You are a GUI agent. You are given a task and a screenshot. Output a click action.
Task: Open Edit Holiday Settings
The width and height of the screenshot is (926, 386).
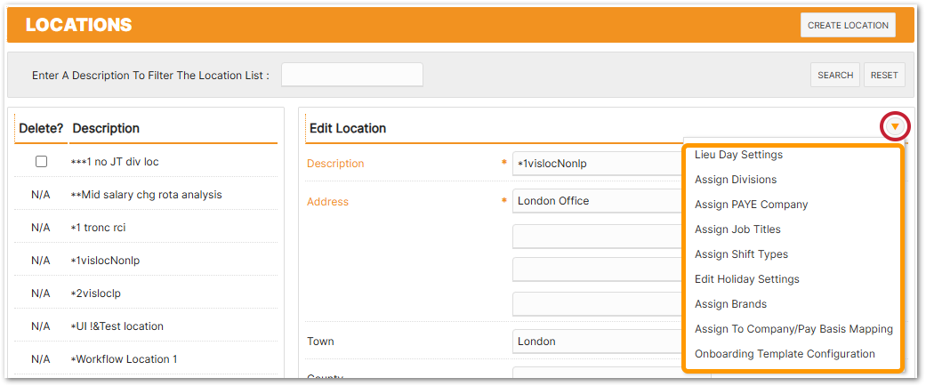pyautogui.click(x=746, y=279)
